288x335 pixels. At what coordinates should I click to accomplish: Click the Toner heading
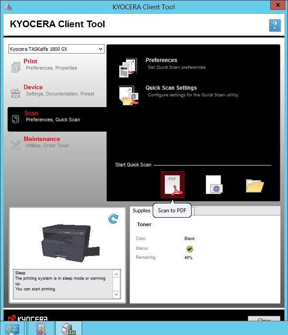(144, 224)
